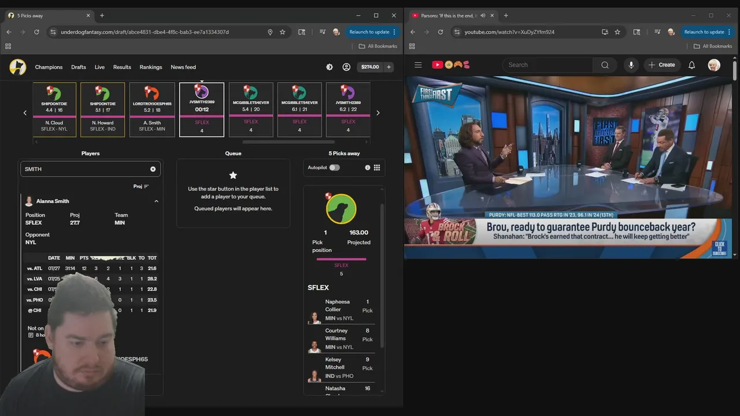The width and height of the screenshot is (740, 416).
Task: Click the Courtney Williams roster entry
Action: (341, 339)
